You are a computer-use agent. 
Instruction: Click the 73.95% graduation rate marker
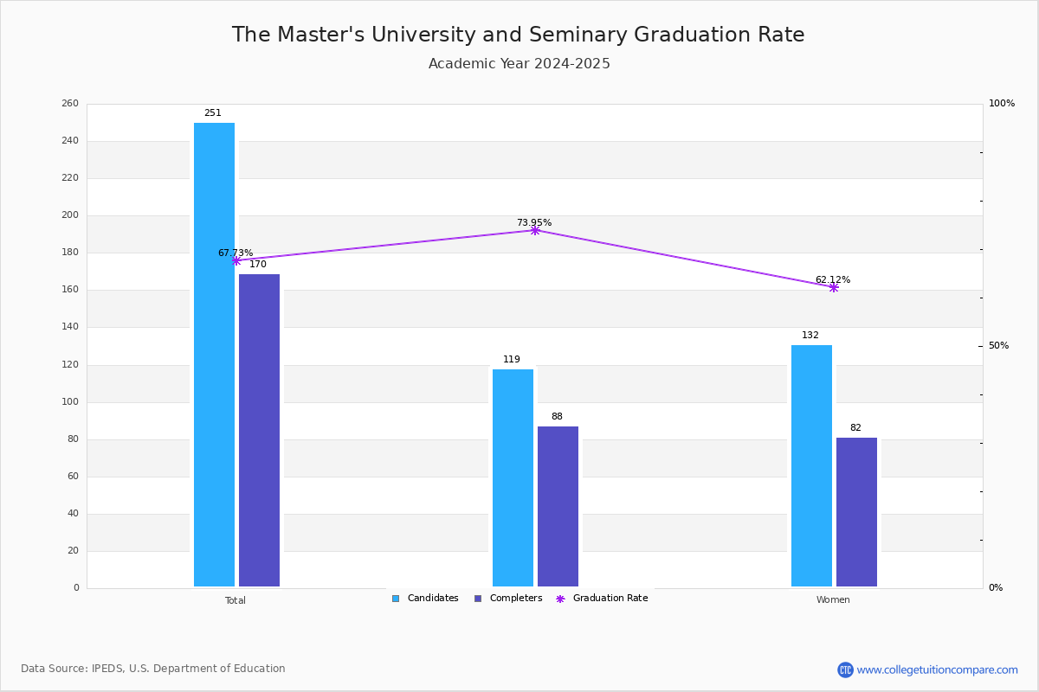pyautogui.click(x=535, y=230)
